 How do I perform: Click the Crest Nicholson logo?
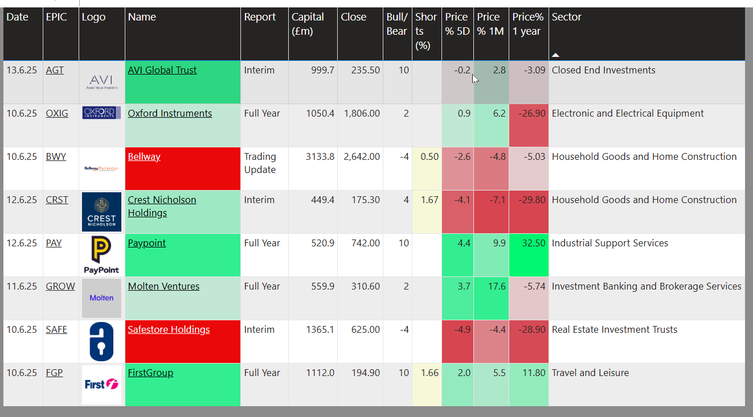101,212
